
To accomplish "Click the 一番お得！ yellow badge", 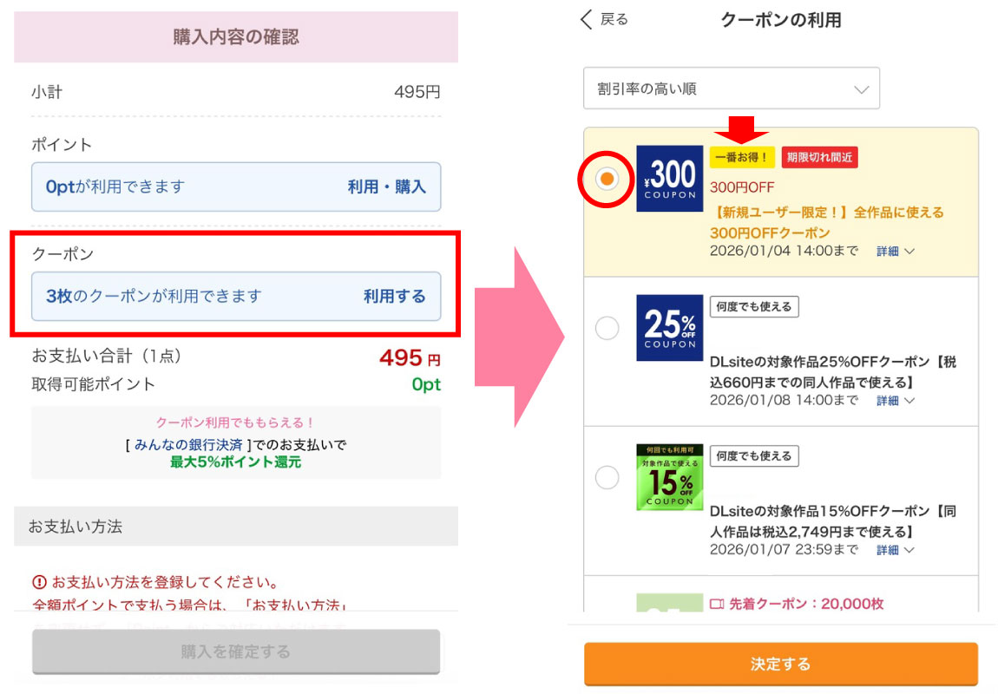I will coord(741,157).
